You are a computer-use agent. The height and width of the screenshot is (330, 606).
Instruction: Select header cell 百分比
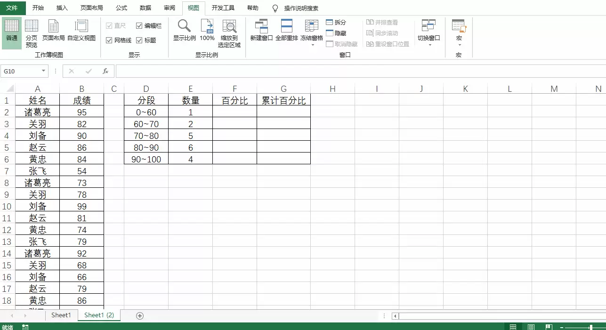[234, 100]
